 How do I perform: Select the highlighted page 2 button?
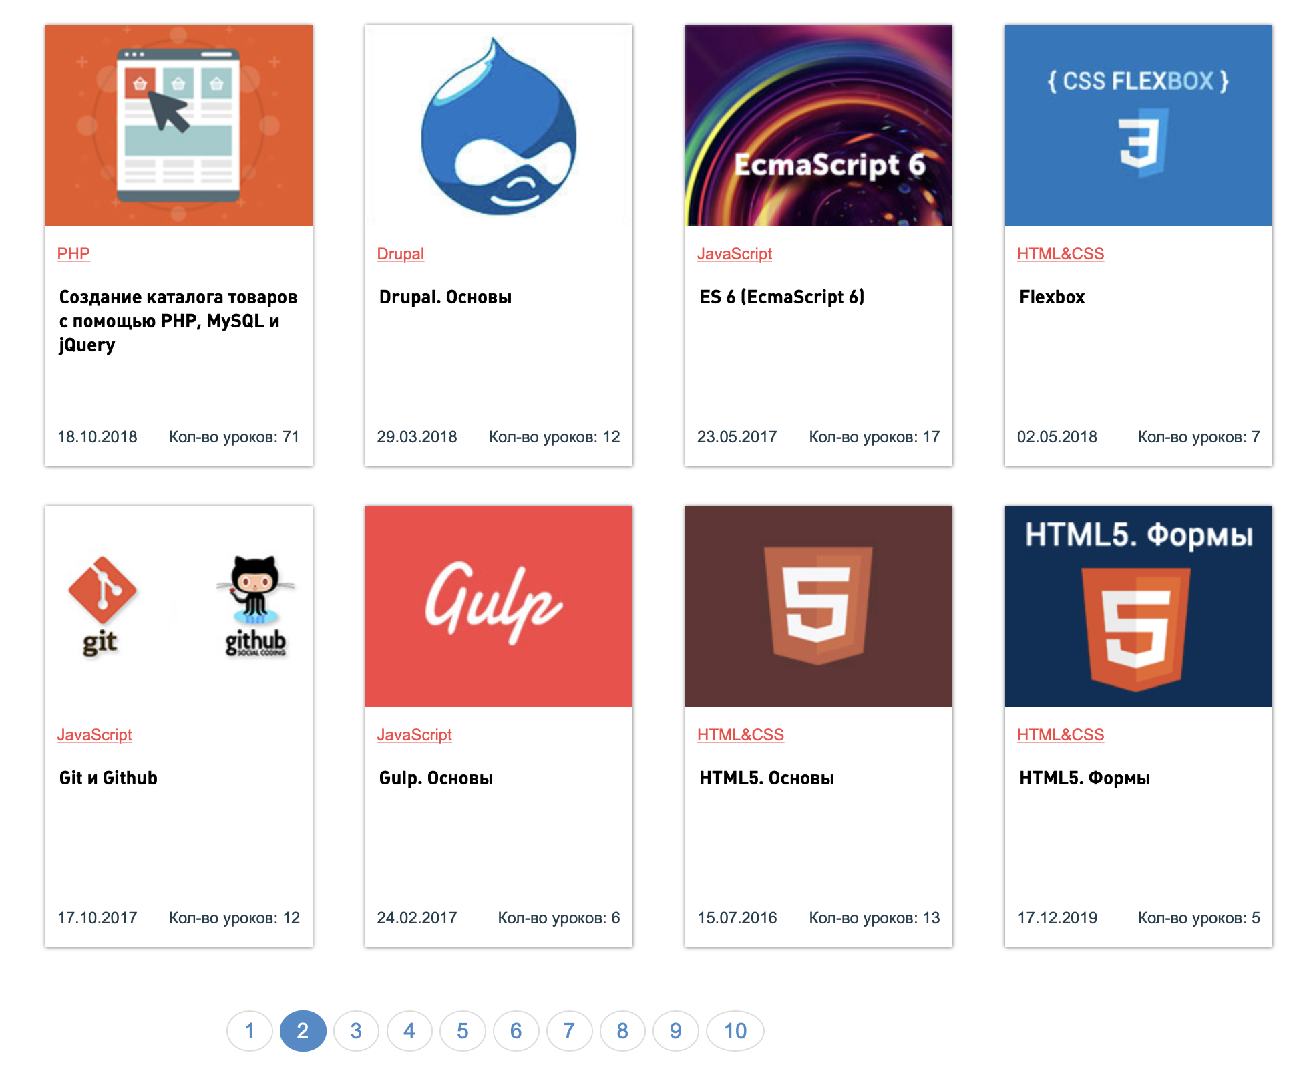(303, 1031)
